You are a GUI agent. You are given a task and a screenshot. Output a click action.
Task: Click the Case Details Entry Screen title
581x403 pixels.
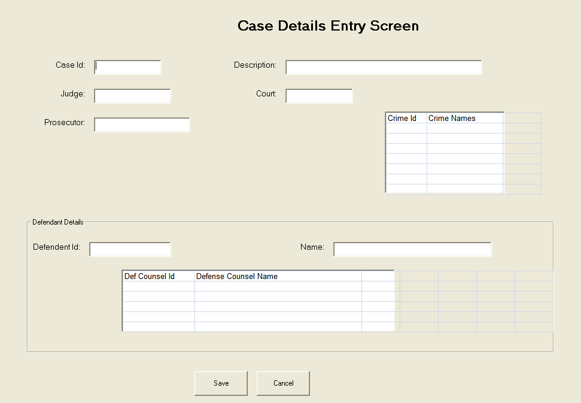point(328,26)
